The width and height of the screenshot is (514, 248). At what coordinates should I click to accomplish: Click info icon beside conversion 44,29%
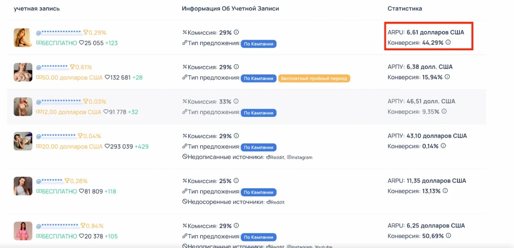coord(448,42)
